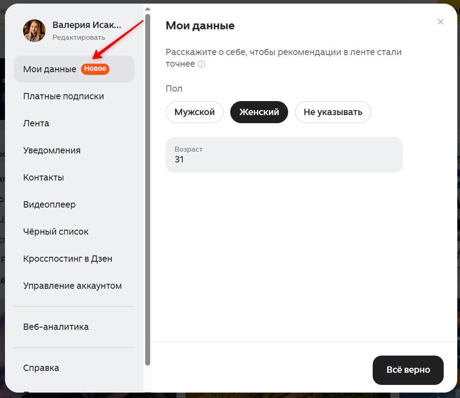Click the 'Возраст' age input field
The height and width of the screenshot is (398, 460).
(284, 154)
